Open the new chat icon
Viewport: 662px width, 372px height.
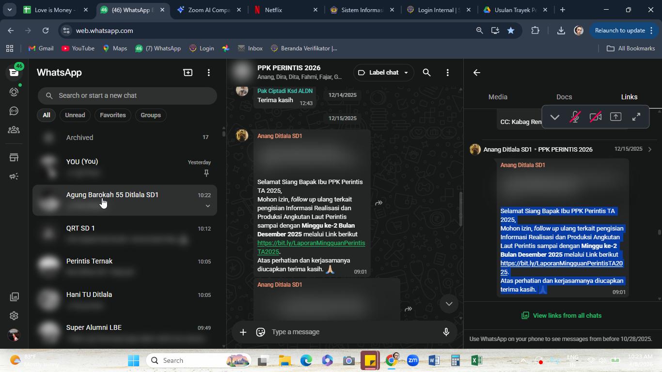(x=188, y=73)
